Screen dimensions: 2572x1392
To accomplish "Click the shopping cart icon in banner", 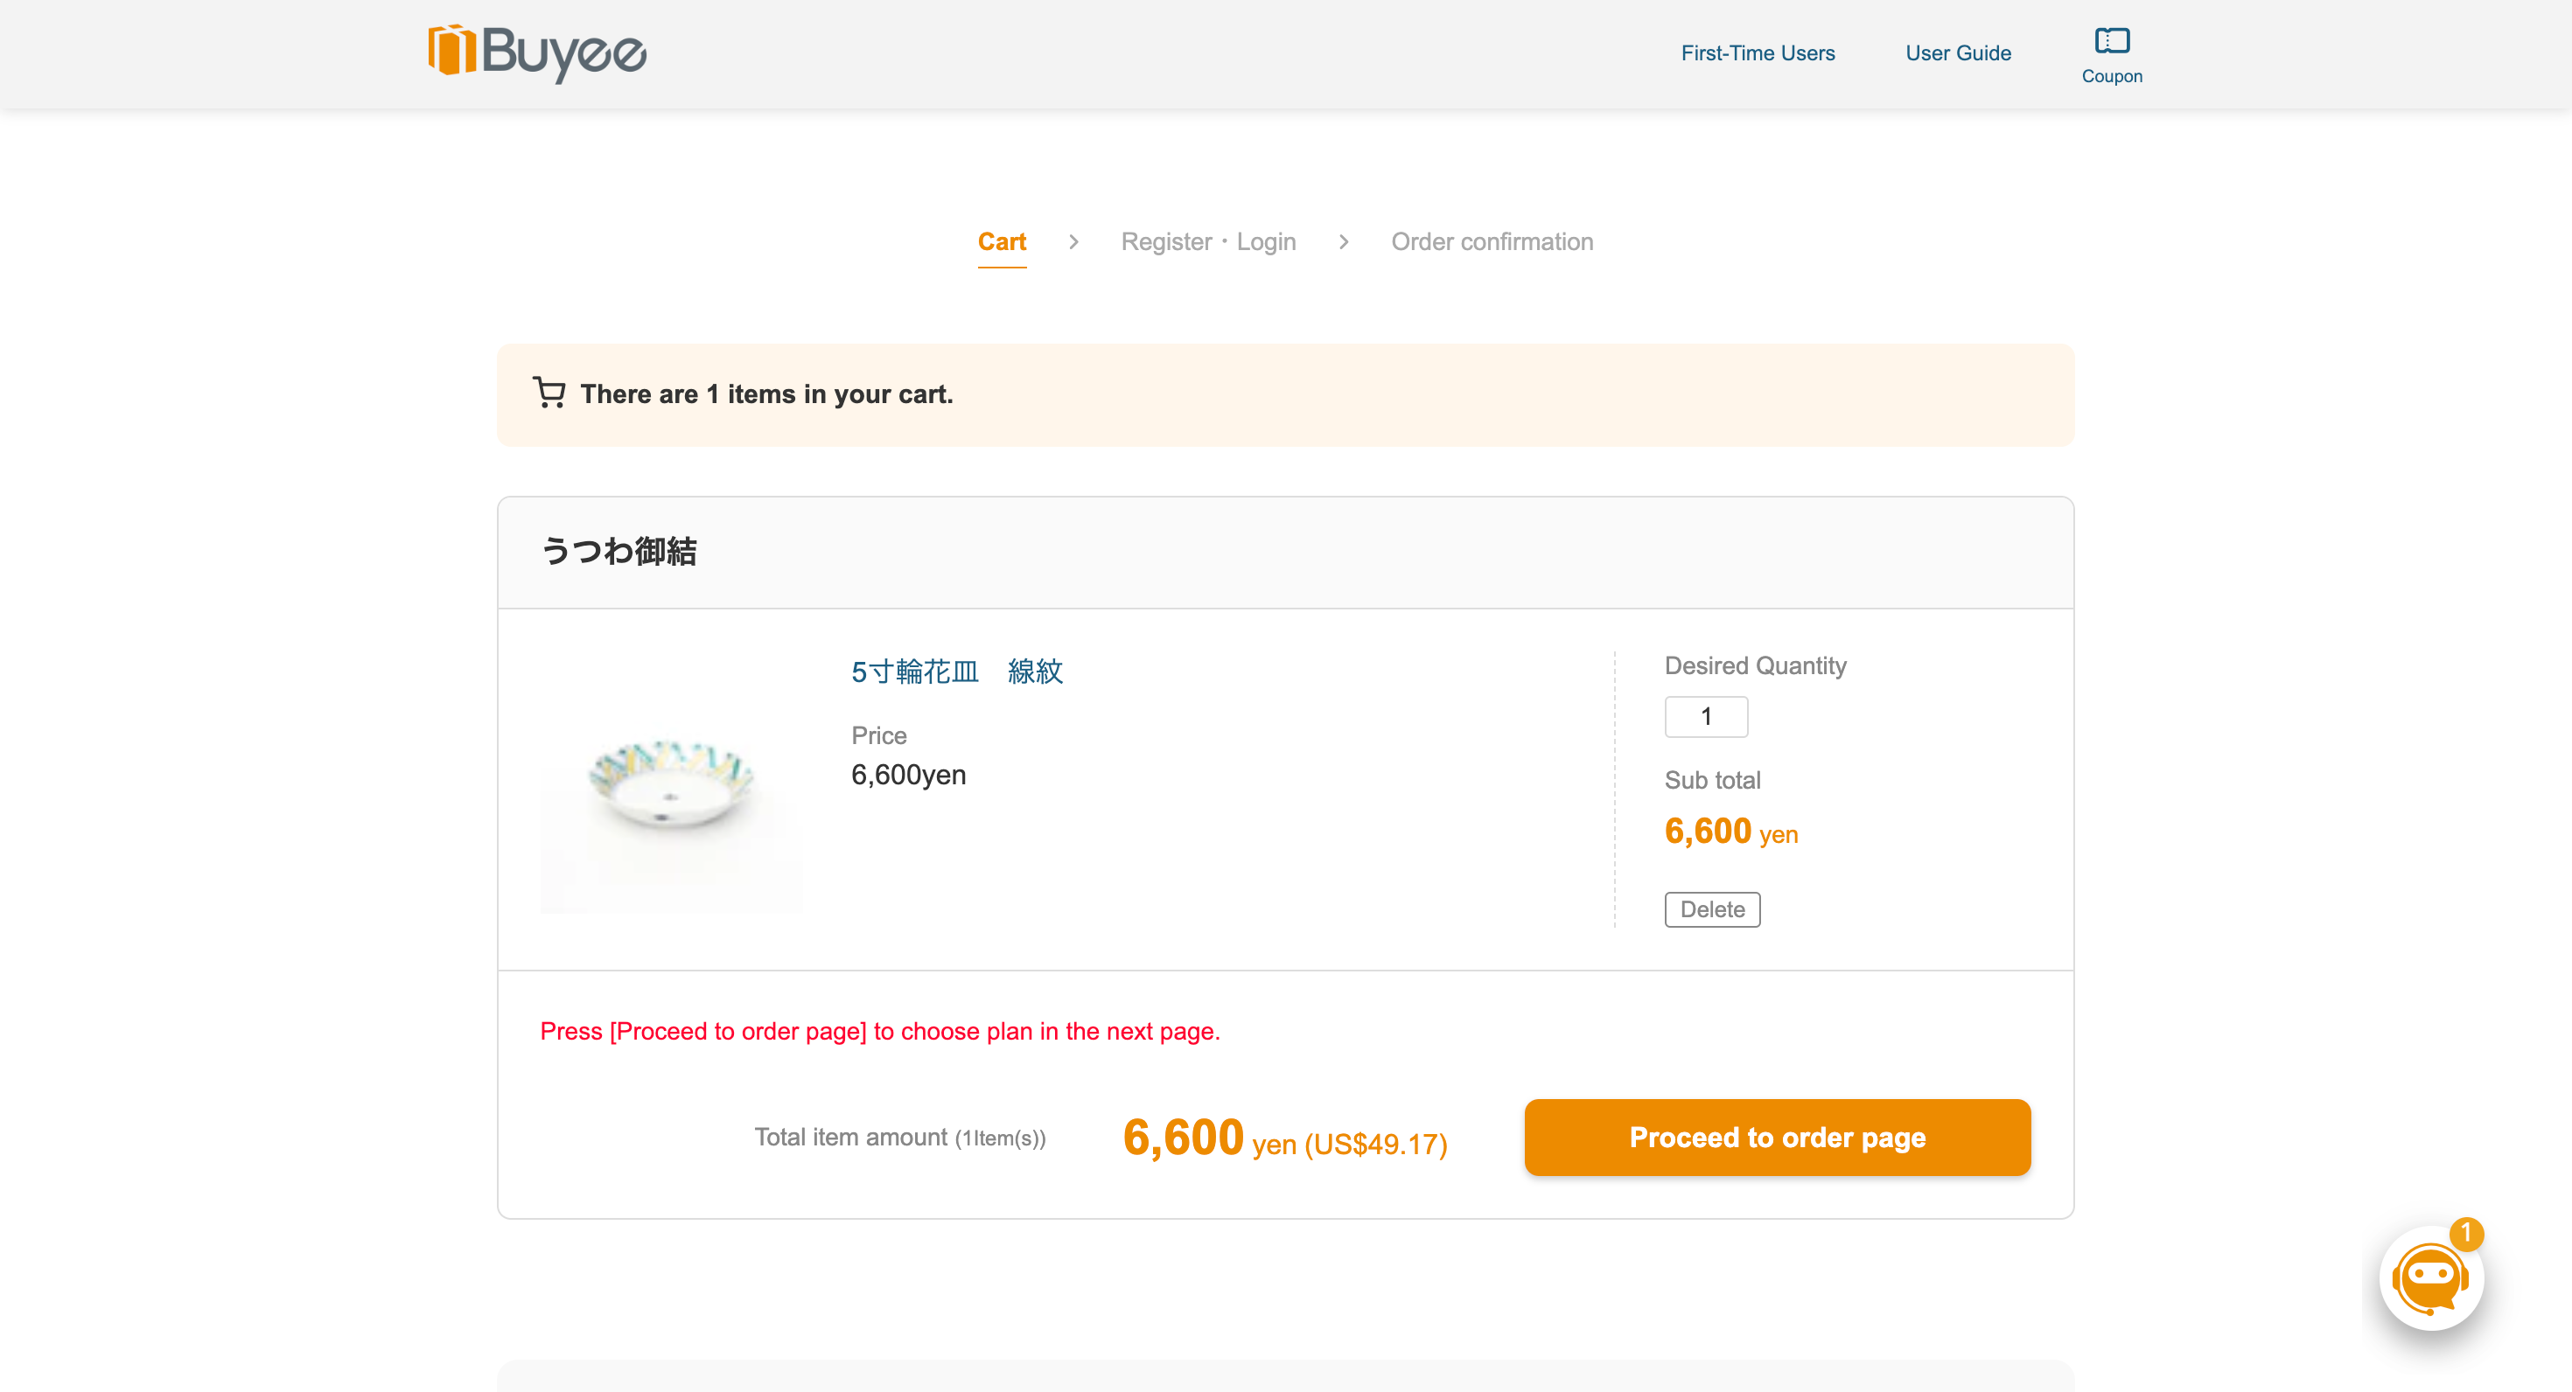I will [549, 393].
